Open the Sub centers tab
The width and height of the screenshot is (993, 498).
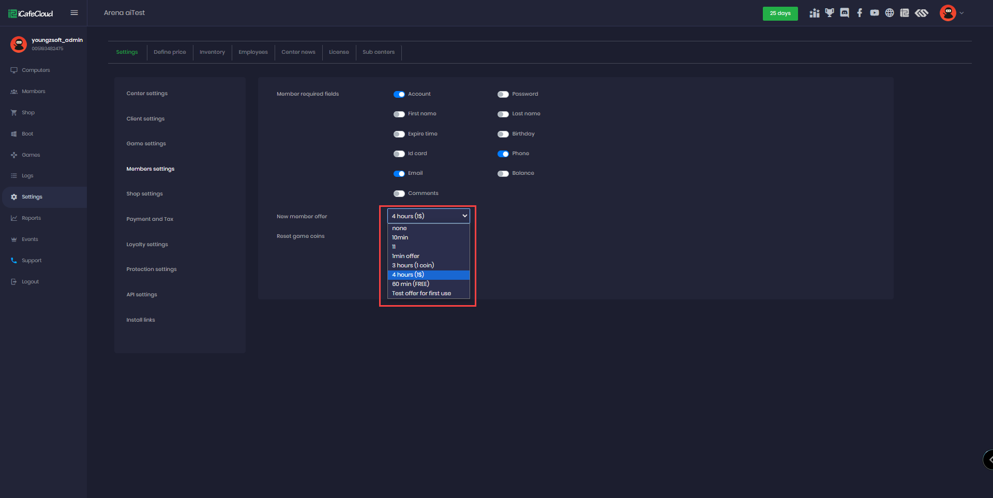[x=378, y=52]
